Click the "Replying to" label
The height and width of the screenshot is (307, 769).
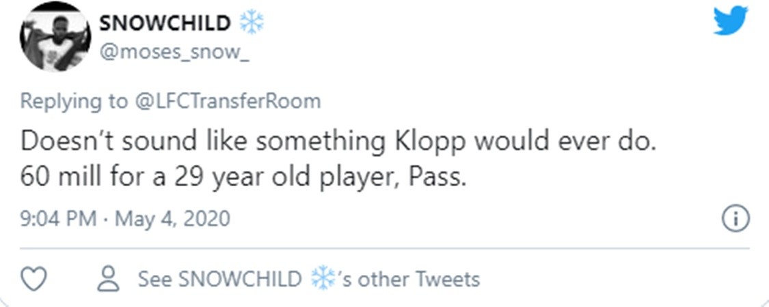[x=72, y=102]
